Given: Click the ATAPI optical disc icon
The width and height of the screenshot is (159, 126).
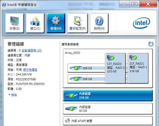Looking at the screenshot, I should [67, 121].
